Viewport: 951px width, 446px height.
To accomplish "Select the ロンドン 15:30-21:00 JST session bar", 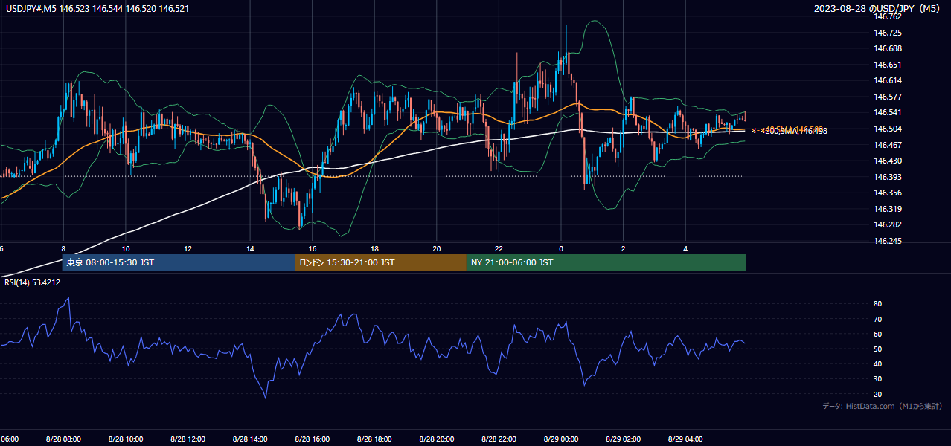I will [381, 262].
